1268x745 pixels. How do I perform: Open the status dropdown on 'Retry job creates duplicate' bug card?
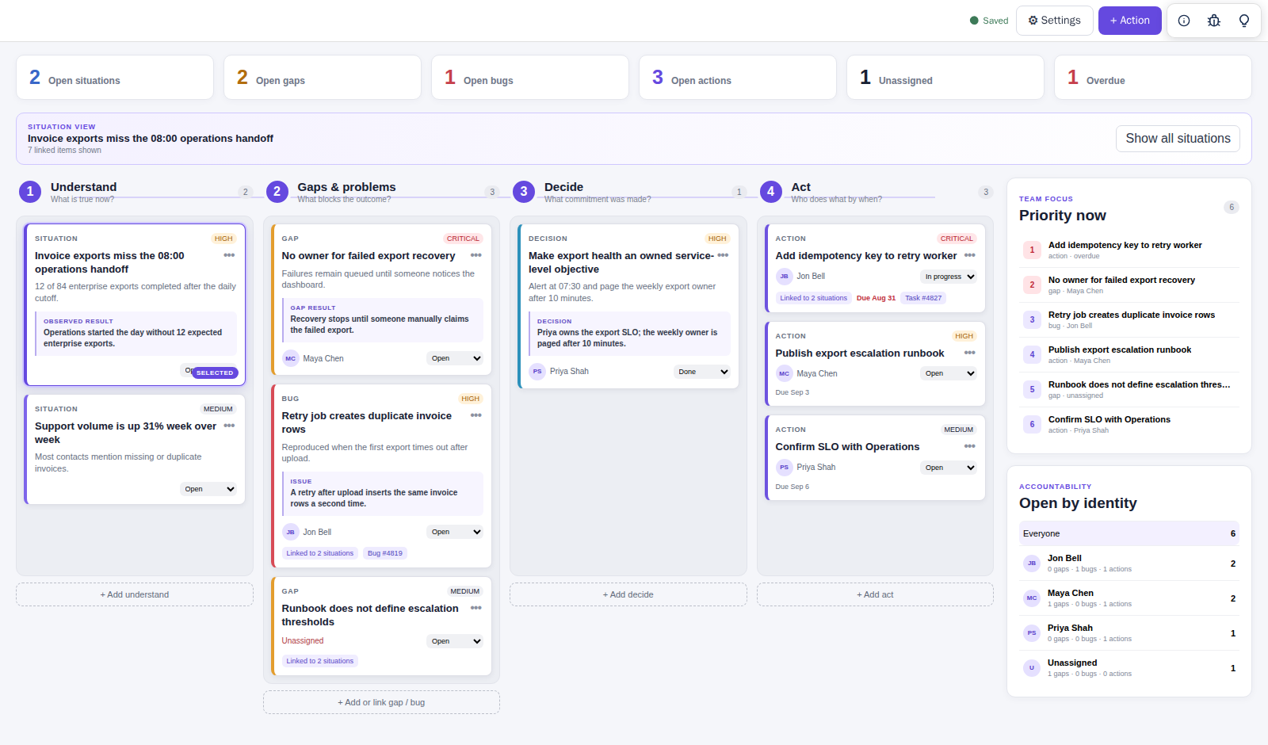(456, 532)
